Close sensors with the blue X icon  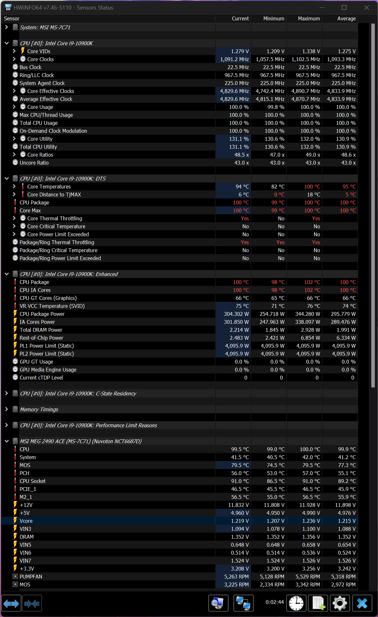tap(362, 603)
